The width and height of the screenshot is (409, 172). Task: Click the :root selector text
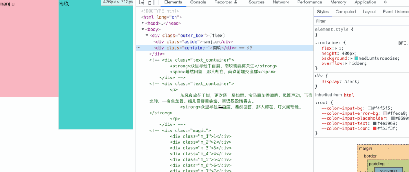pyautogui.click(x=322, y=103)
